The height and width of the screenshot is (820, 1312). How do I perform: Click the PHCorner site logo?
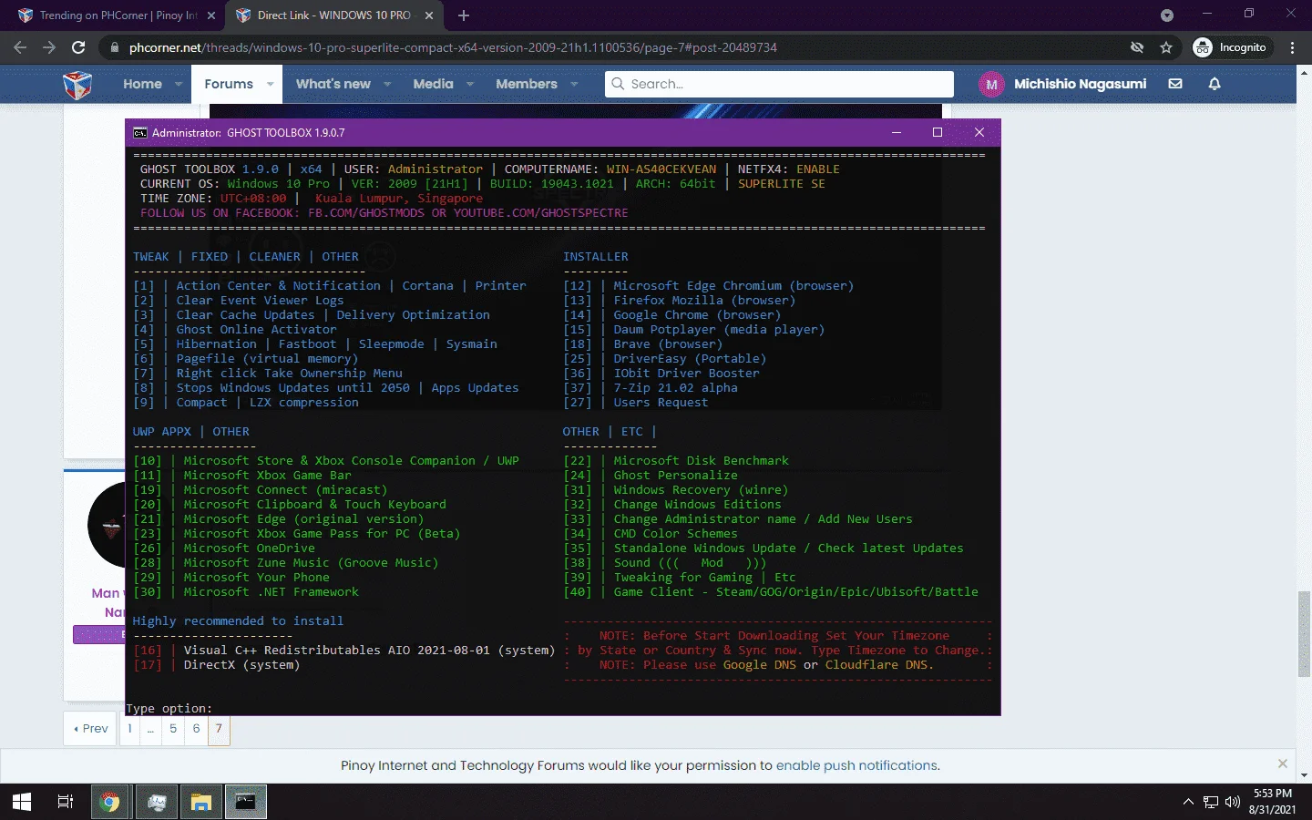pyautogui.click(x=77, y=84)
